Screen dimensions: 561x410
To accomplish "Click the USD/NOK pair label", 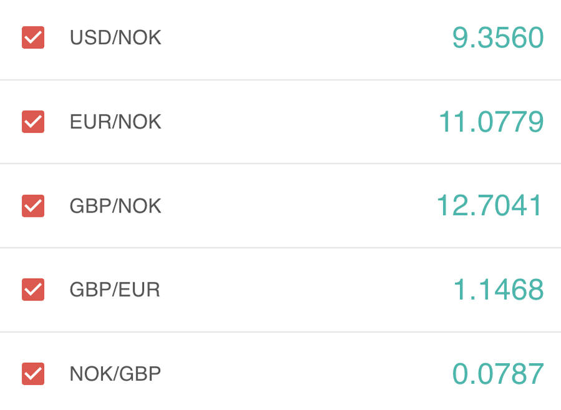I will coord(115,37).
